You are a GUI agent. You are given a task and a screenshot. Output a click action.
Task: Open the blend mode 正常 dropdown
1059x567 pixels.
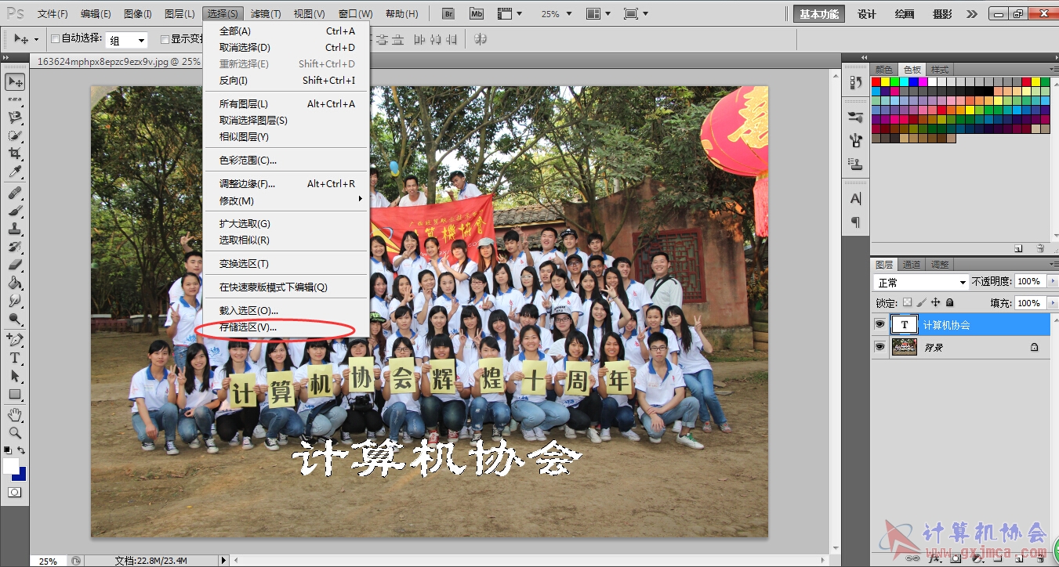[921, 282]
